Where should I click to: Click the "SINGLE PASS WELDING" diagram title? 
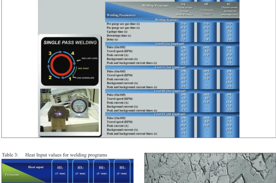click(70, 43)
